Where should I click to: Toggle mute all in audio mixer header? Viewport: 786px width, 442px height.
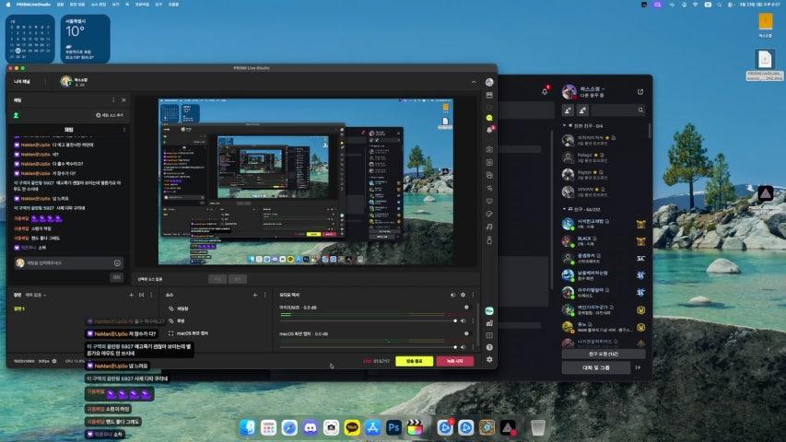[x=452, y=295]
